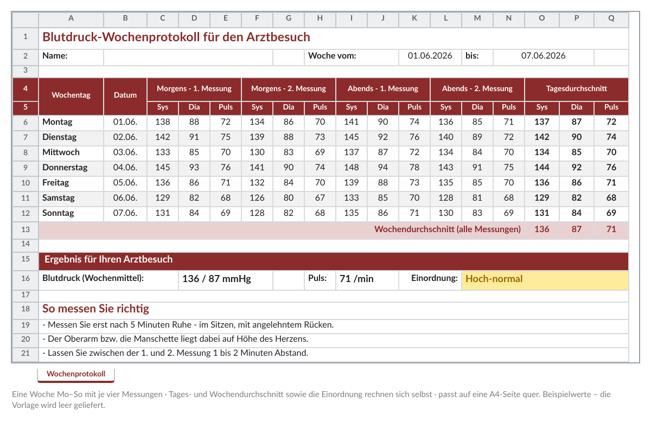The image size is (651, 422).
Task: Select Samstag daily average Sys 129
Action: pos(542,198)
